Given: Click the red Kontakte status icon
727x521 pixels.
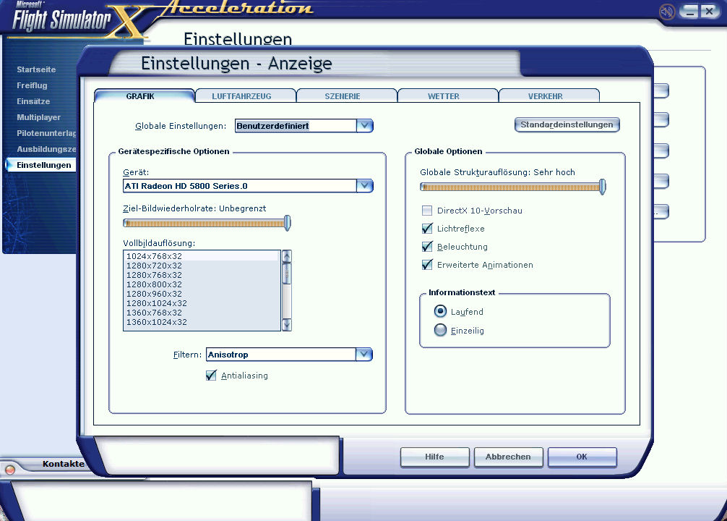Looking at the screenshot, I should tap(9, 470).
